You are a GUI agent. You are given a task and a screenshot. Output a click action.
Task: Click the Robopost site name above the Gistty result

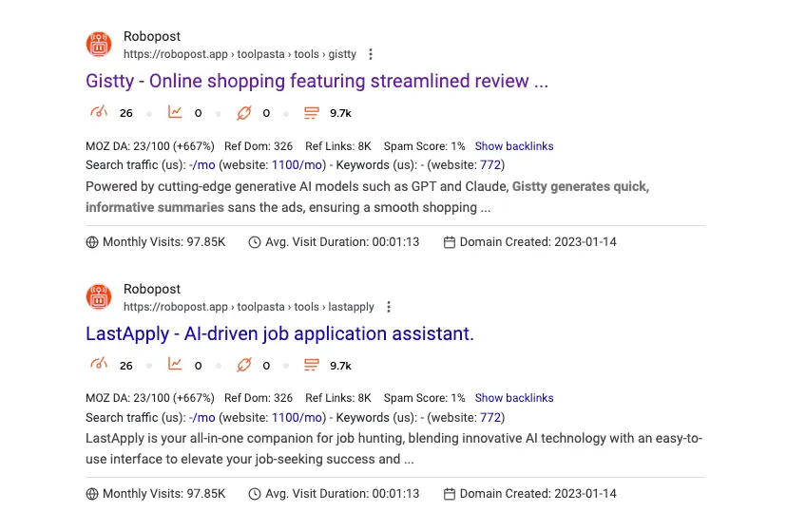point(152,36)
